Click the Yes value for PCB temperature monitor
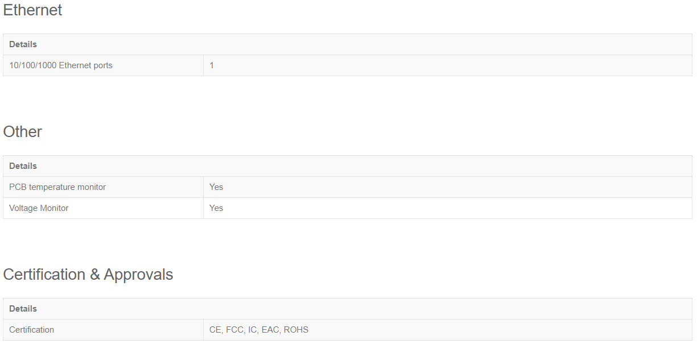Screen dimensions: 698x344 pyautogui.click(x=216, y=187)
